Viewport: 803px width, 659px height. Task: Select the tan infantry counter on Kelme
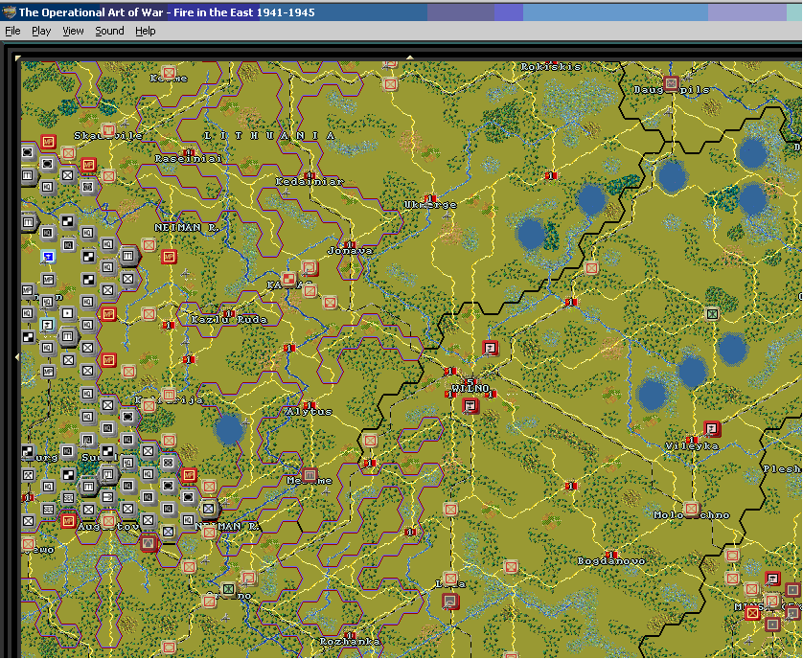pos(169,72)
